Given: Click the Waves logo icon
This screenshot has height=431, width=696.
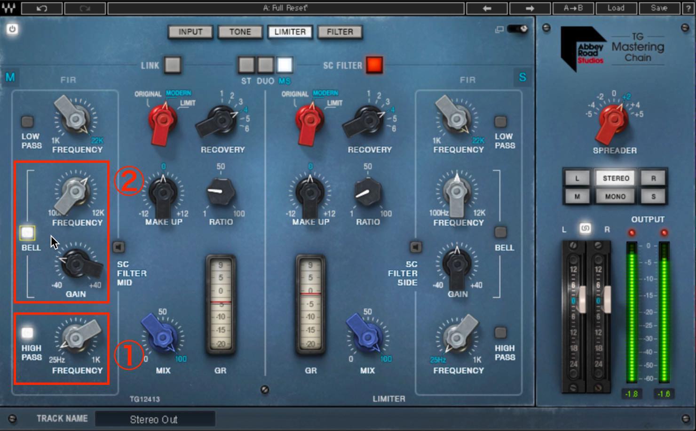Looking at the screenshot, I should (9, 8).
